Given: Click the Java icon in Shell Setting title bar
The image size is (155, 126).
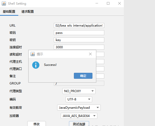Looking at the screenshot, I should [x=4, y=3].
